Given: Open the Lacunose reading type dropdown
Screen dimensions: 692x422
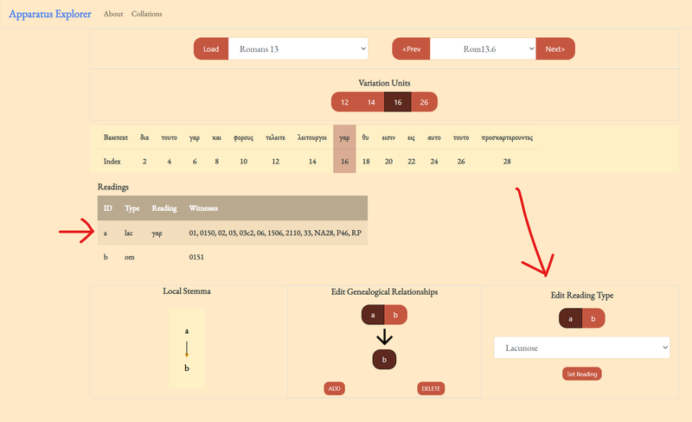Looking at the screenshot, I should coord(581,347).
